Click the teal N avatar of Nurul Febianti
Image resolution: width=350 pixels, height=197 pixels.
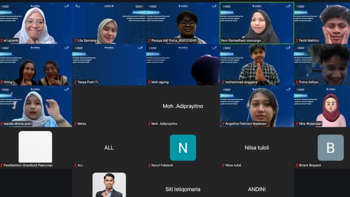pos(183,148)
